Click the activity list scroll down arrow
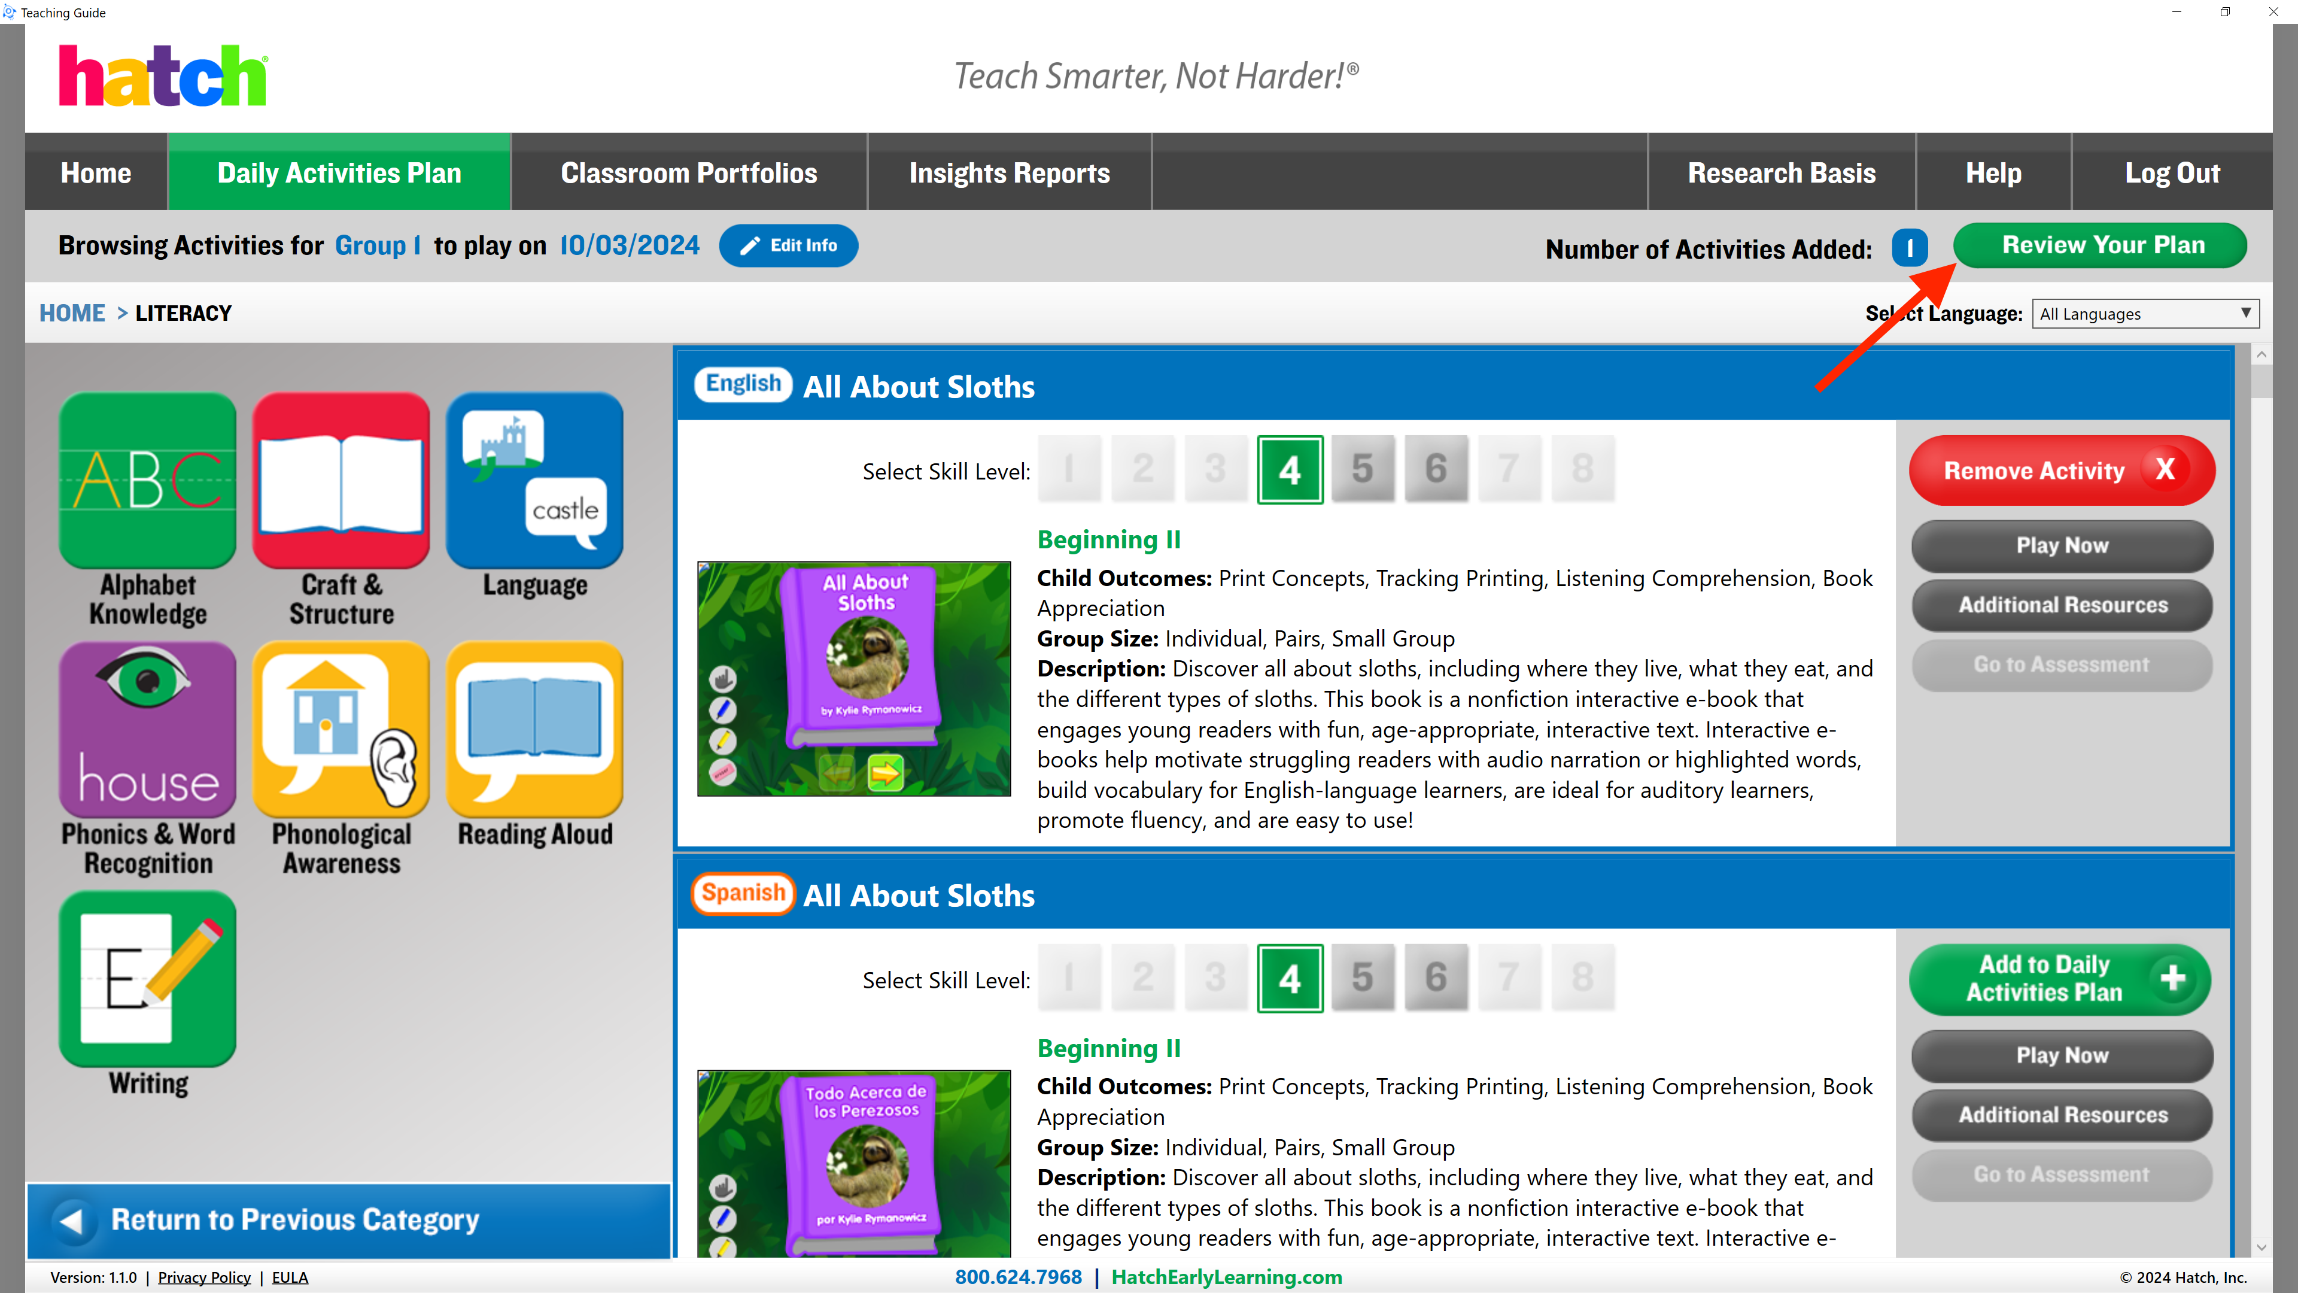 tap(2260, 1246)
